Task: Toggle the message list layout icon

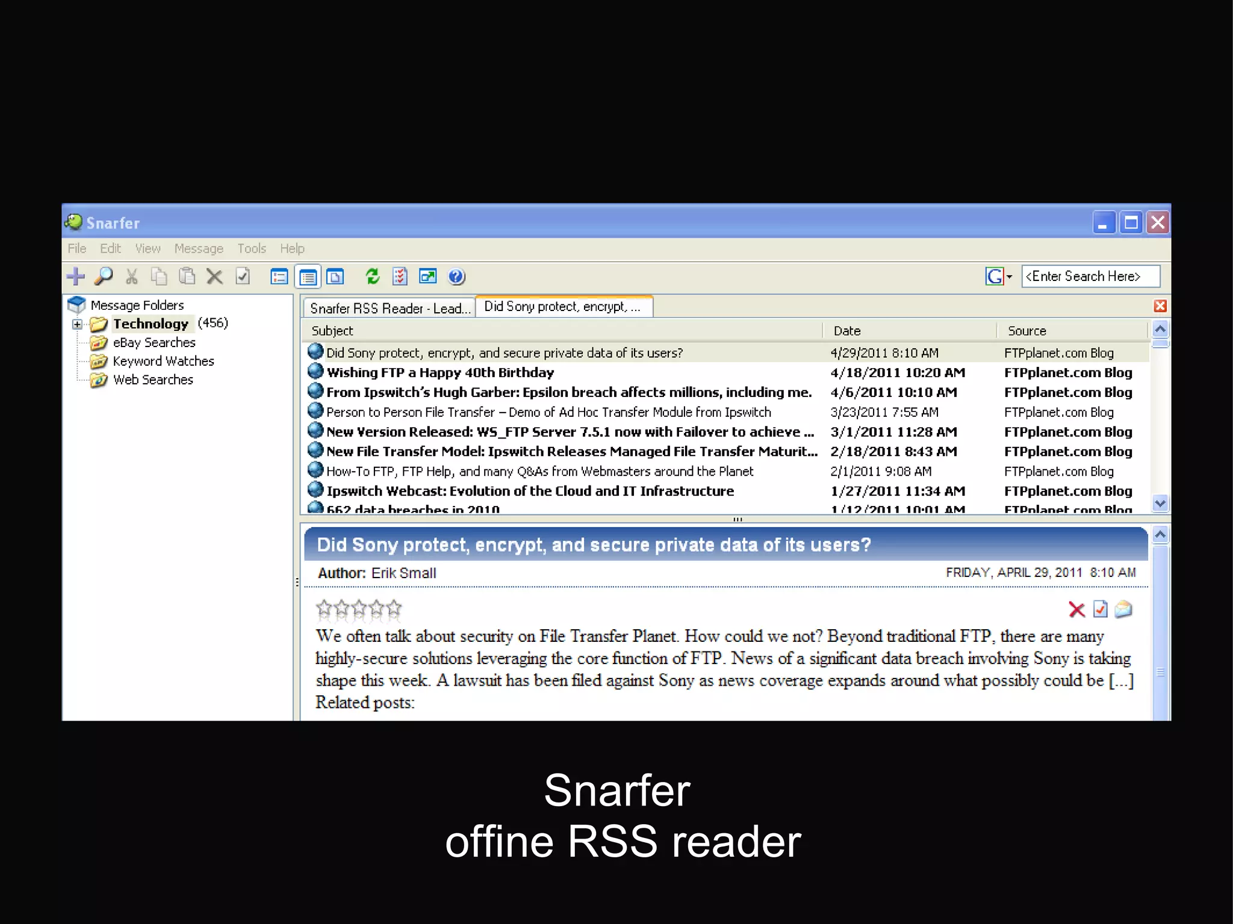Action: [x=308, y=277]
